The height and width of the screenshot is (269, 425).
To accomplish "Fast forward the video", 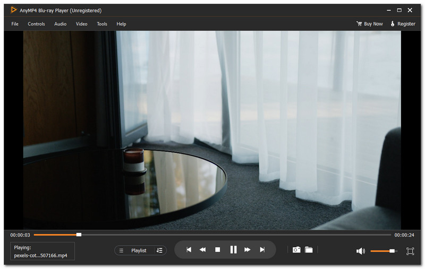I will click(247, 249).
